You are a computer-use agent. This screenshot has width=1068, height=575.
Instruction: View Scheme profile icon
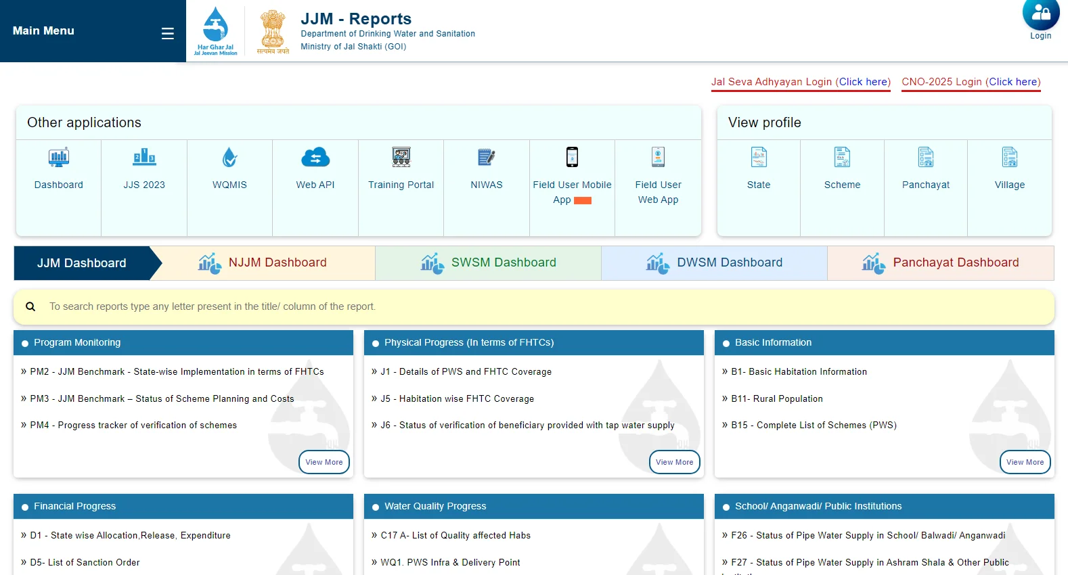coord(842,157)
